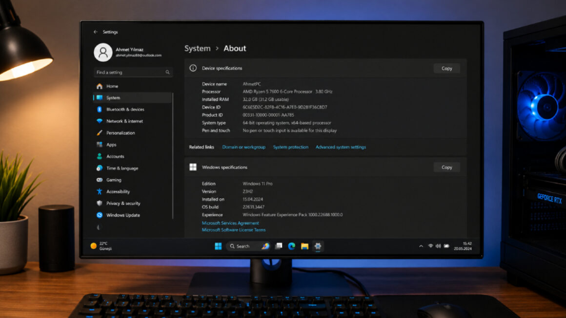Click System in the breadcrumb
The height and width of the screenshot is (318, 566).
coord(198,48)
